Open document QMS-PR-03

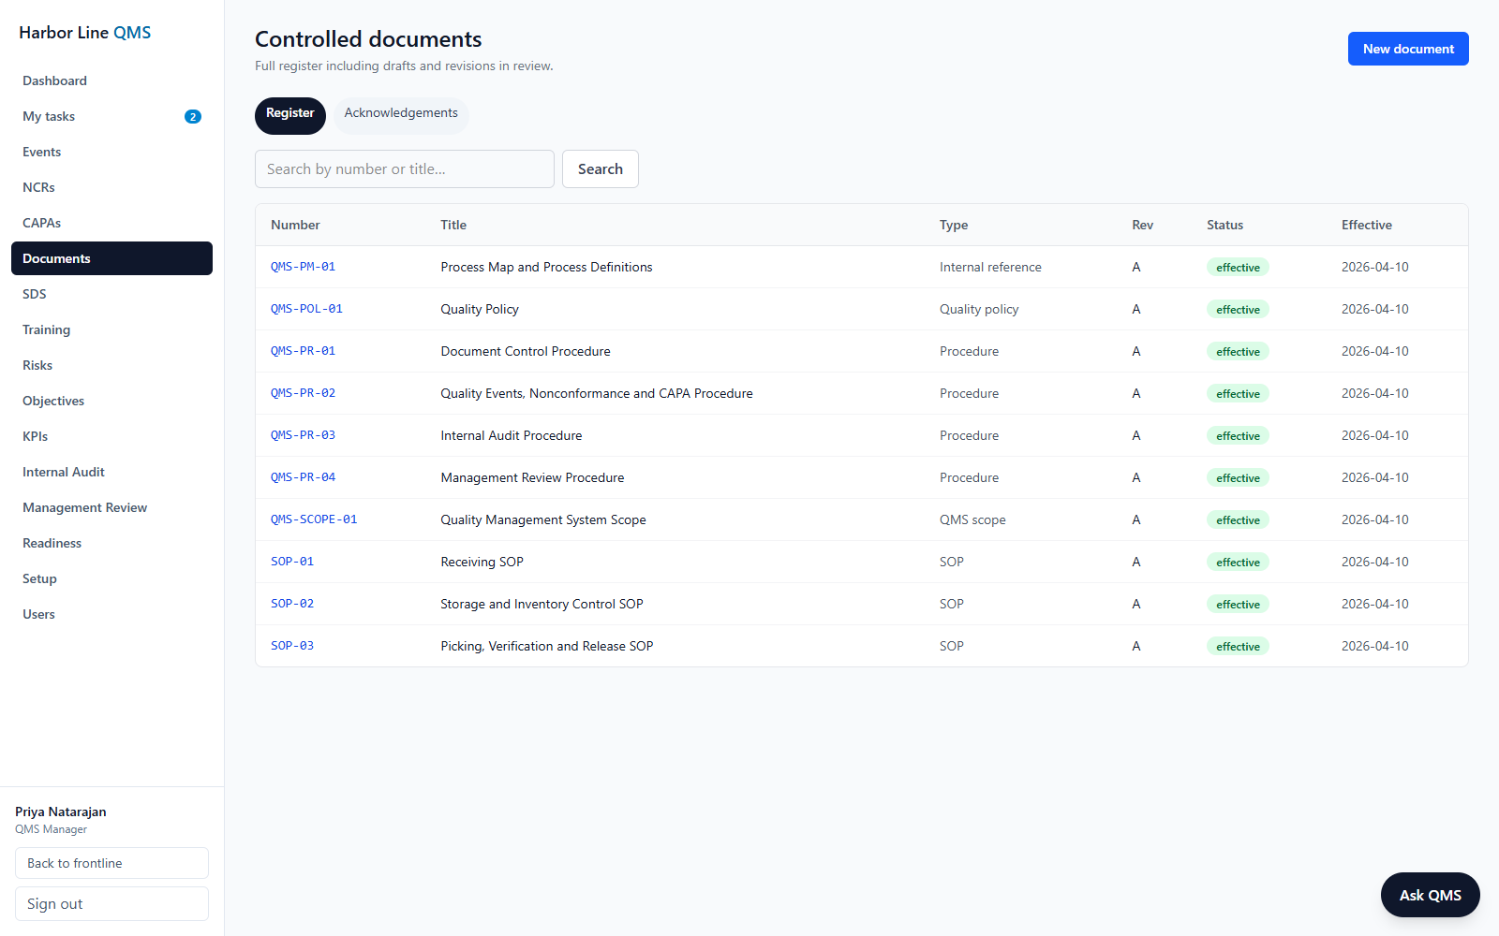click(303, 435)
